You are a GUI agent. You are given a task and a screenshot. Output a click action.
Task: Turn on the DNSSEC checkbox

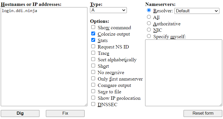[93, 104]
